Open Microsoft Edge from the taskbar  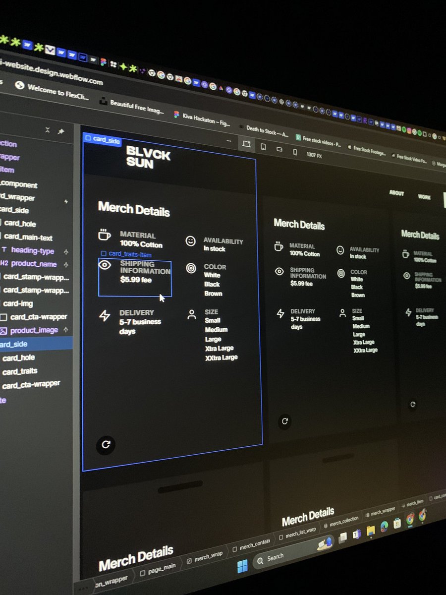click(384, 527)
